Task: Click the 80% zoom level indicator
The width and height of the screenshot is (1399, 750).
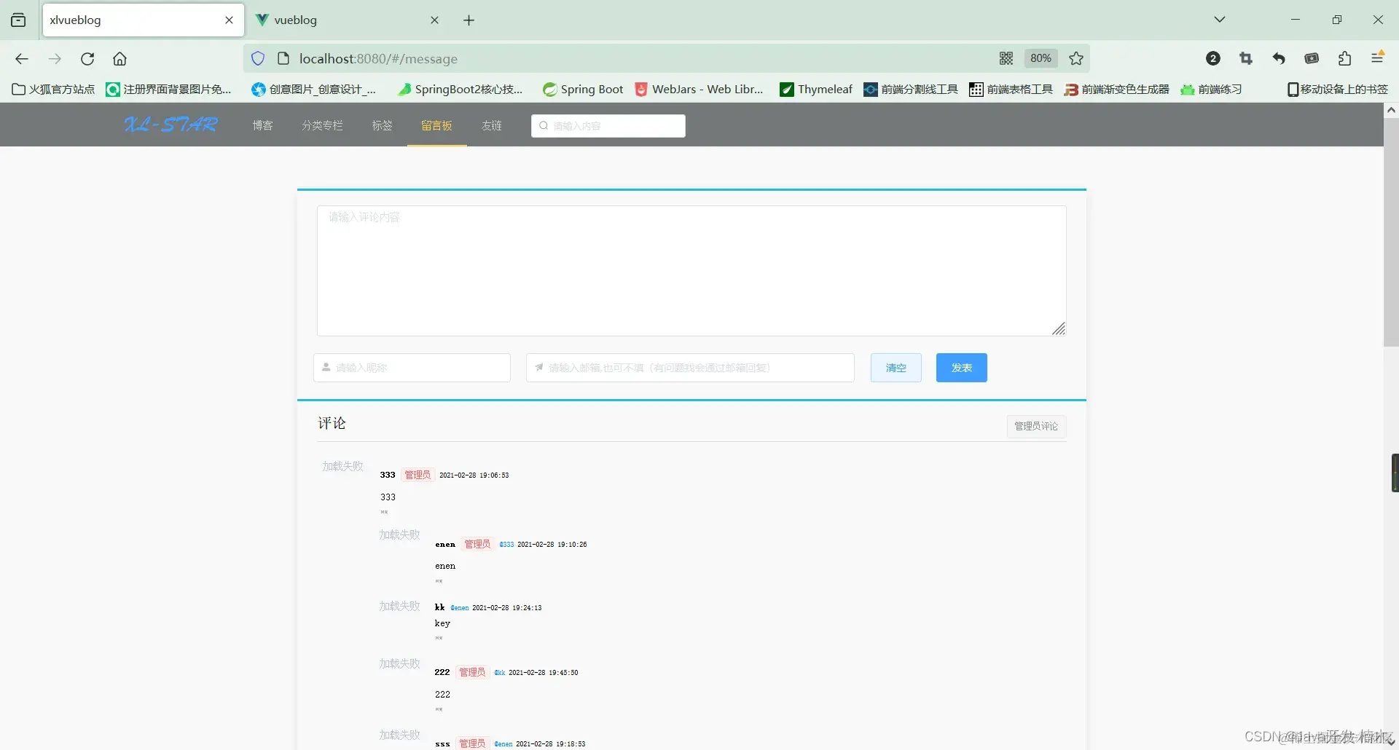Action: (1041, 58)
